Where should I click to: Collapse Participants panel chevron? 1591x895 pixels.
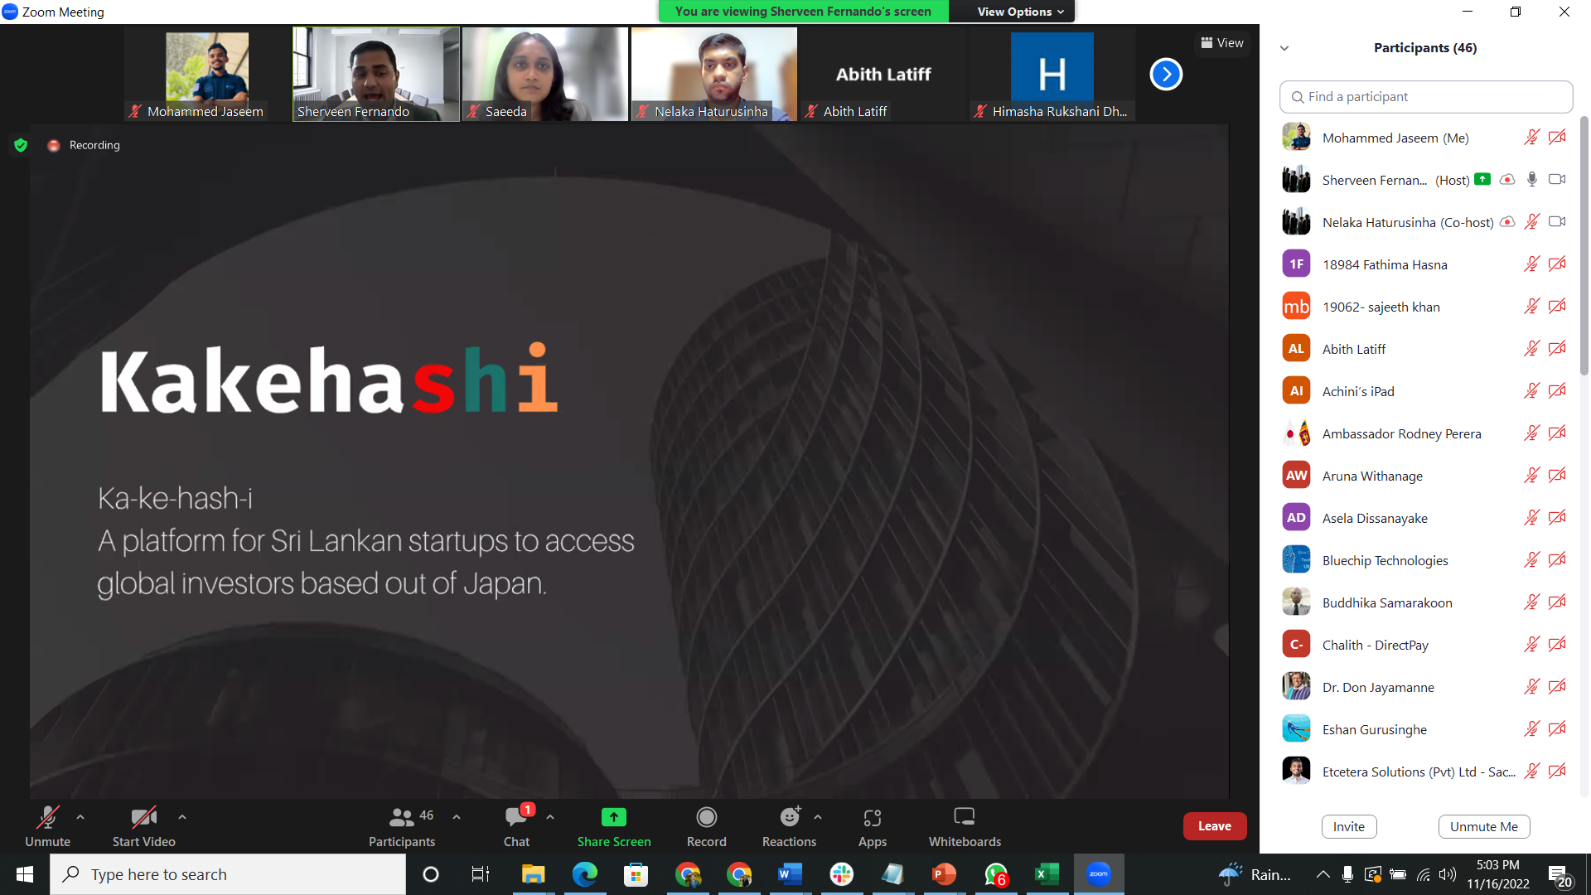(1284, 48)
